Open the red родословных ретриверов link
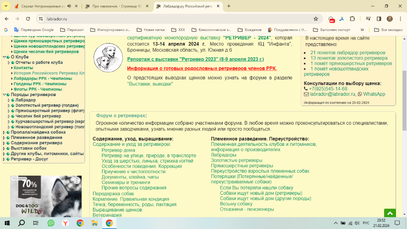 pos(202,68)
